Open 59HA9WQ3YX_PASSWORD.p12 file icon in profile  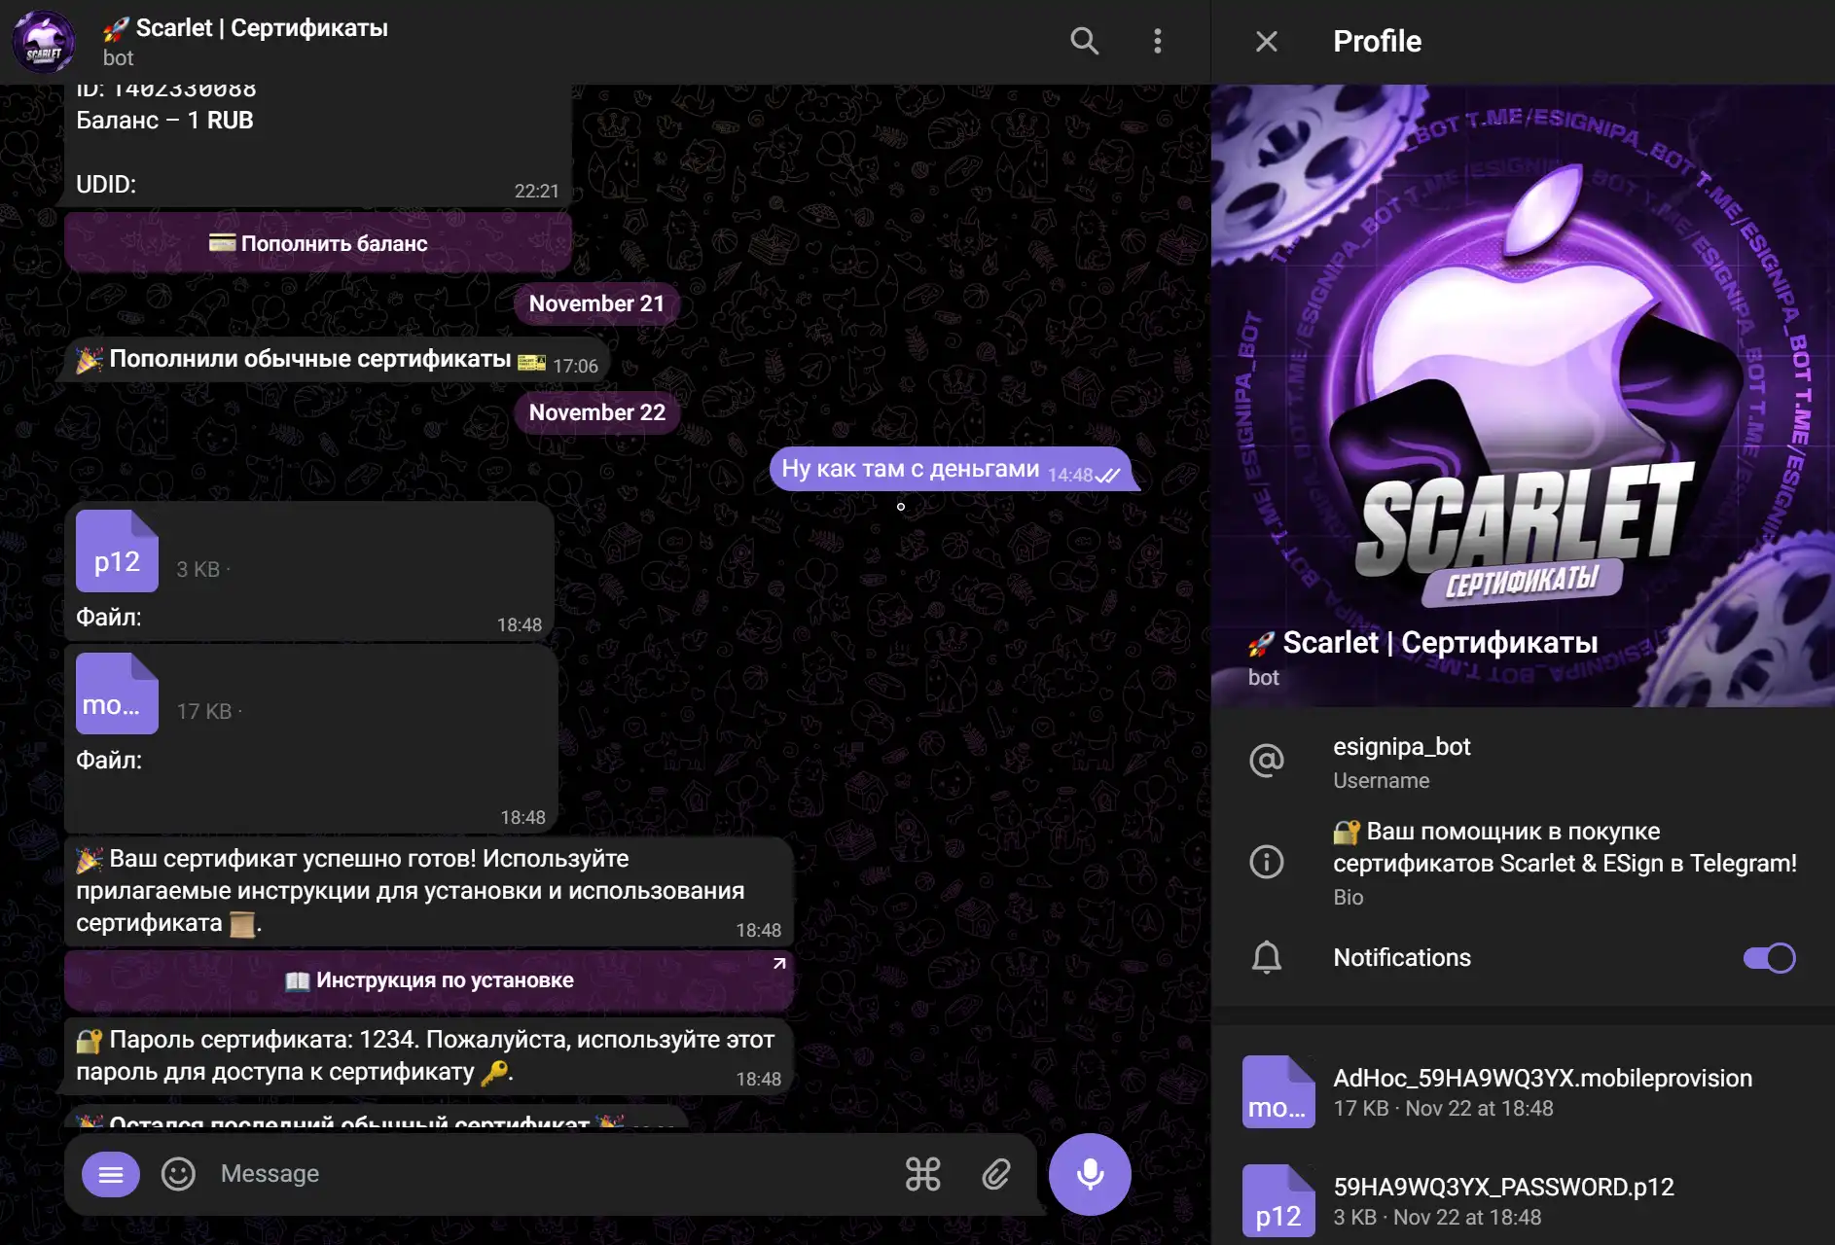pyautogui.click(x=1278, y=1200)
